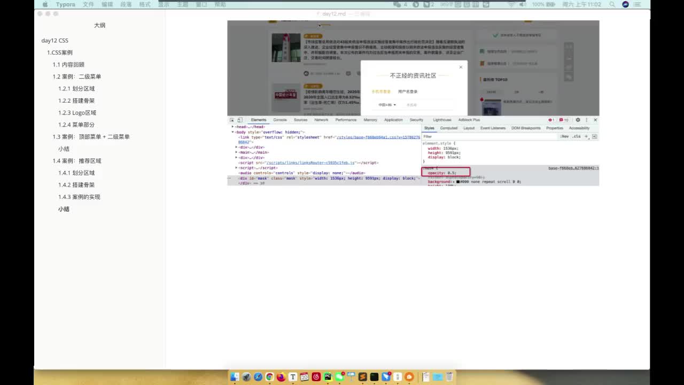Select outline item '1.2.2 搭建骨架'
This screenshot has height=385, width=684.
click(x=76, y=101)
